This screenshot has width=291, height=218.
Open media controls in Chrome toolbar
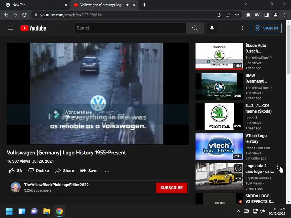(257, 15)
